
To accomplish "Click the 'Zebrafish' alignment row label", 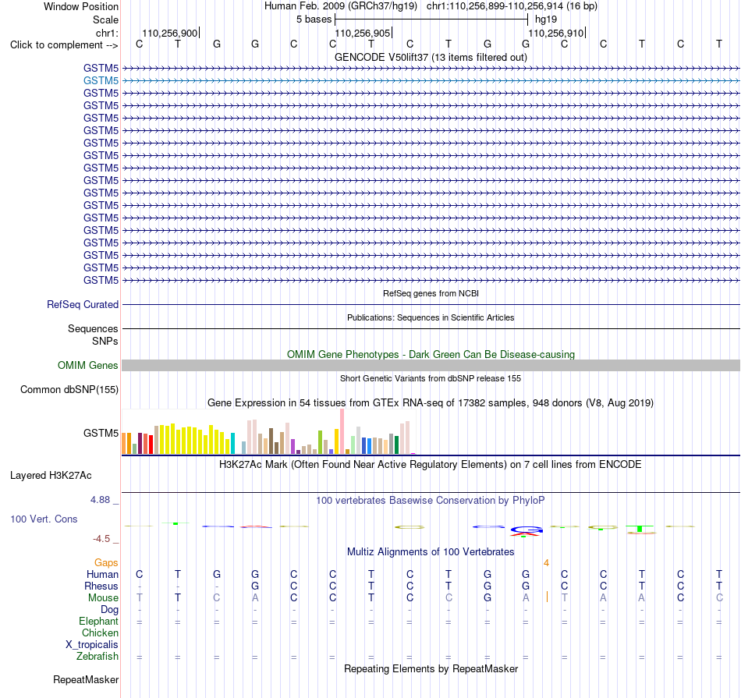I will (x=97, y=657).
